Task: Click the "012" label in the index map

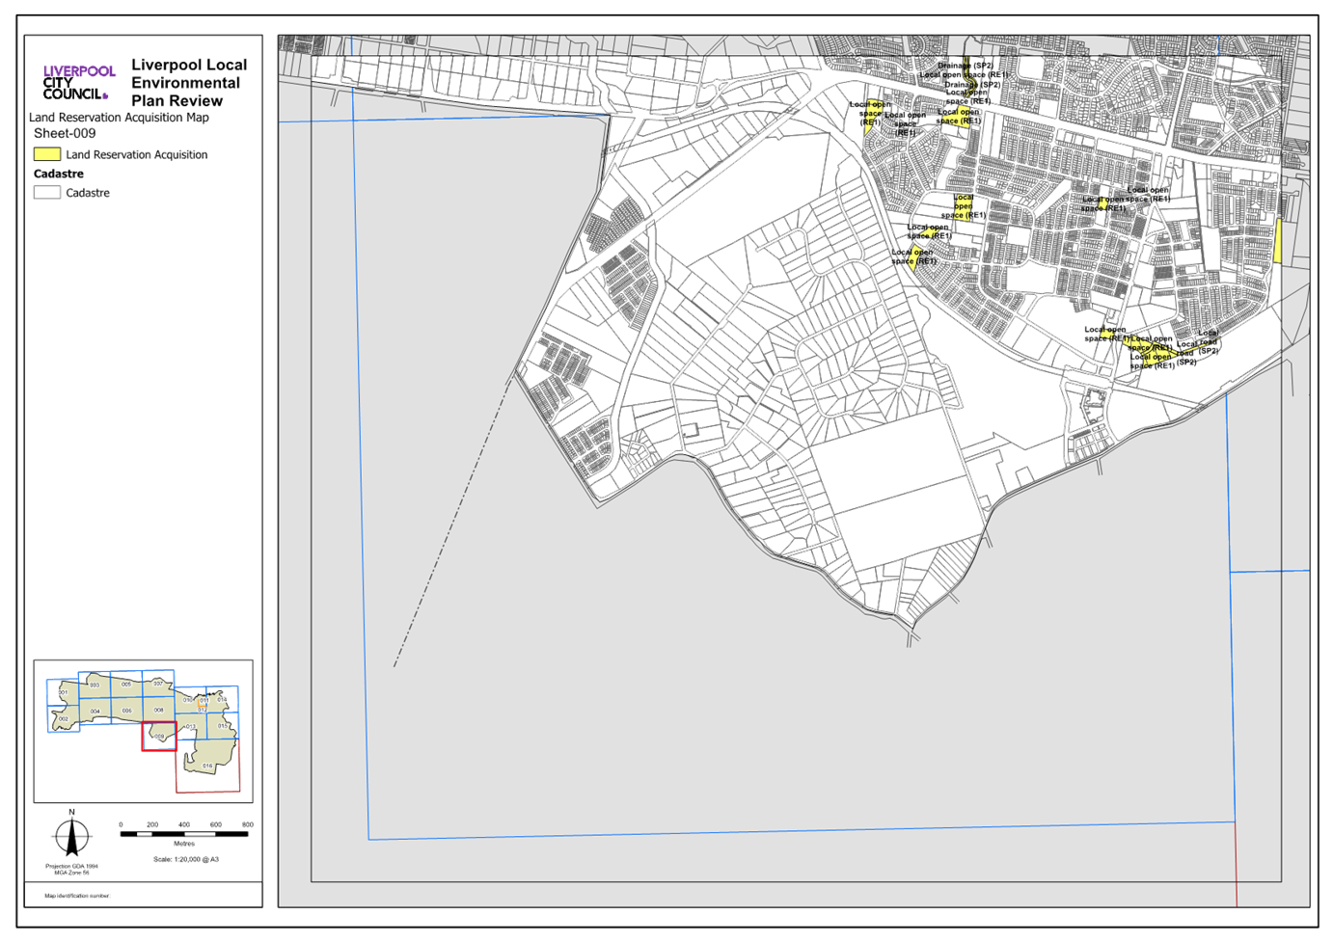Action: tap(203, 711)
